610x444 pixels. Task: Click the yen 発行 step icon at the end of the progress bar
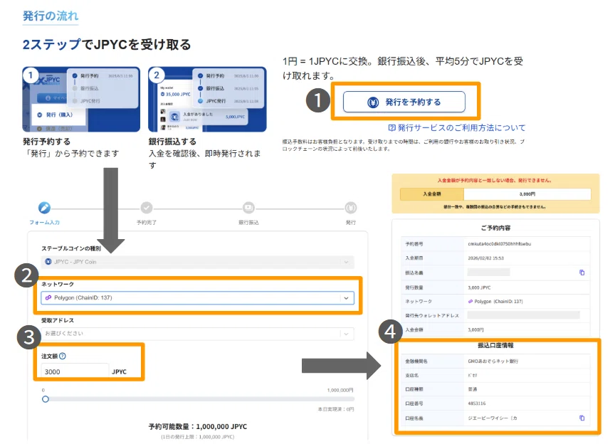pyautogui.click(x=351, y=208)
